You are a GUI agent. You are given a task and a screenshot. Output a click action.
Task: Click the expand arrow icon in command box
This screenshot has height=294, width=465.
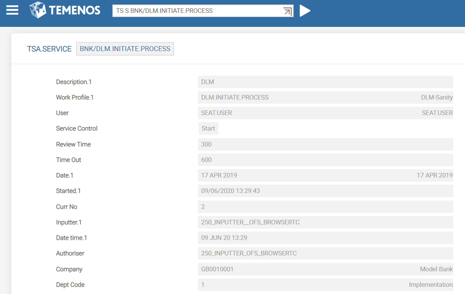coord(288,11)
